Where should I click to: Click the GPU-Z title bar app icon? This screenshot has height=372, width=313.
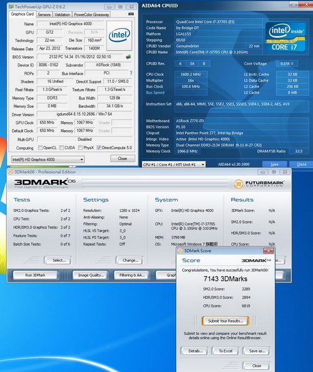click(11, 7)
